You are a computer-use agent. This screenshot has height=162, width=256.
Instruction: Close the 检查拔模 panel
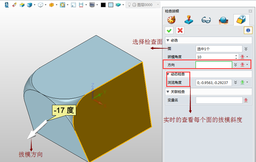[250, 11]
